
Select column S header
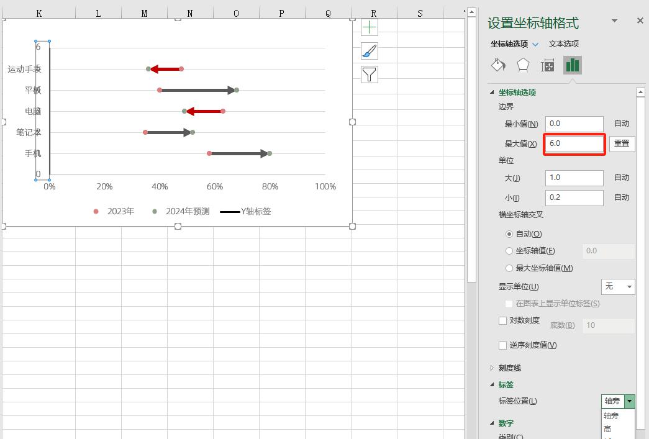[420, 13]
